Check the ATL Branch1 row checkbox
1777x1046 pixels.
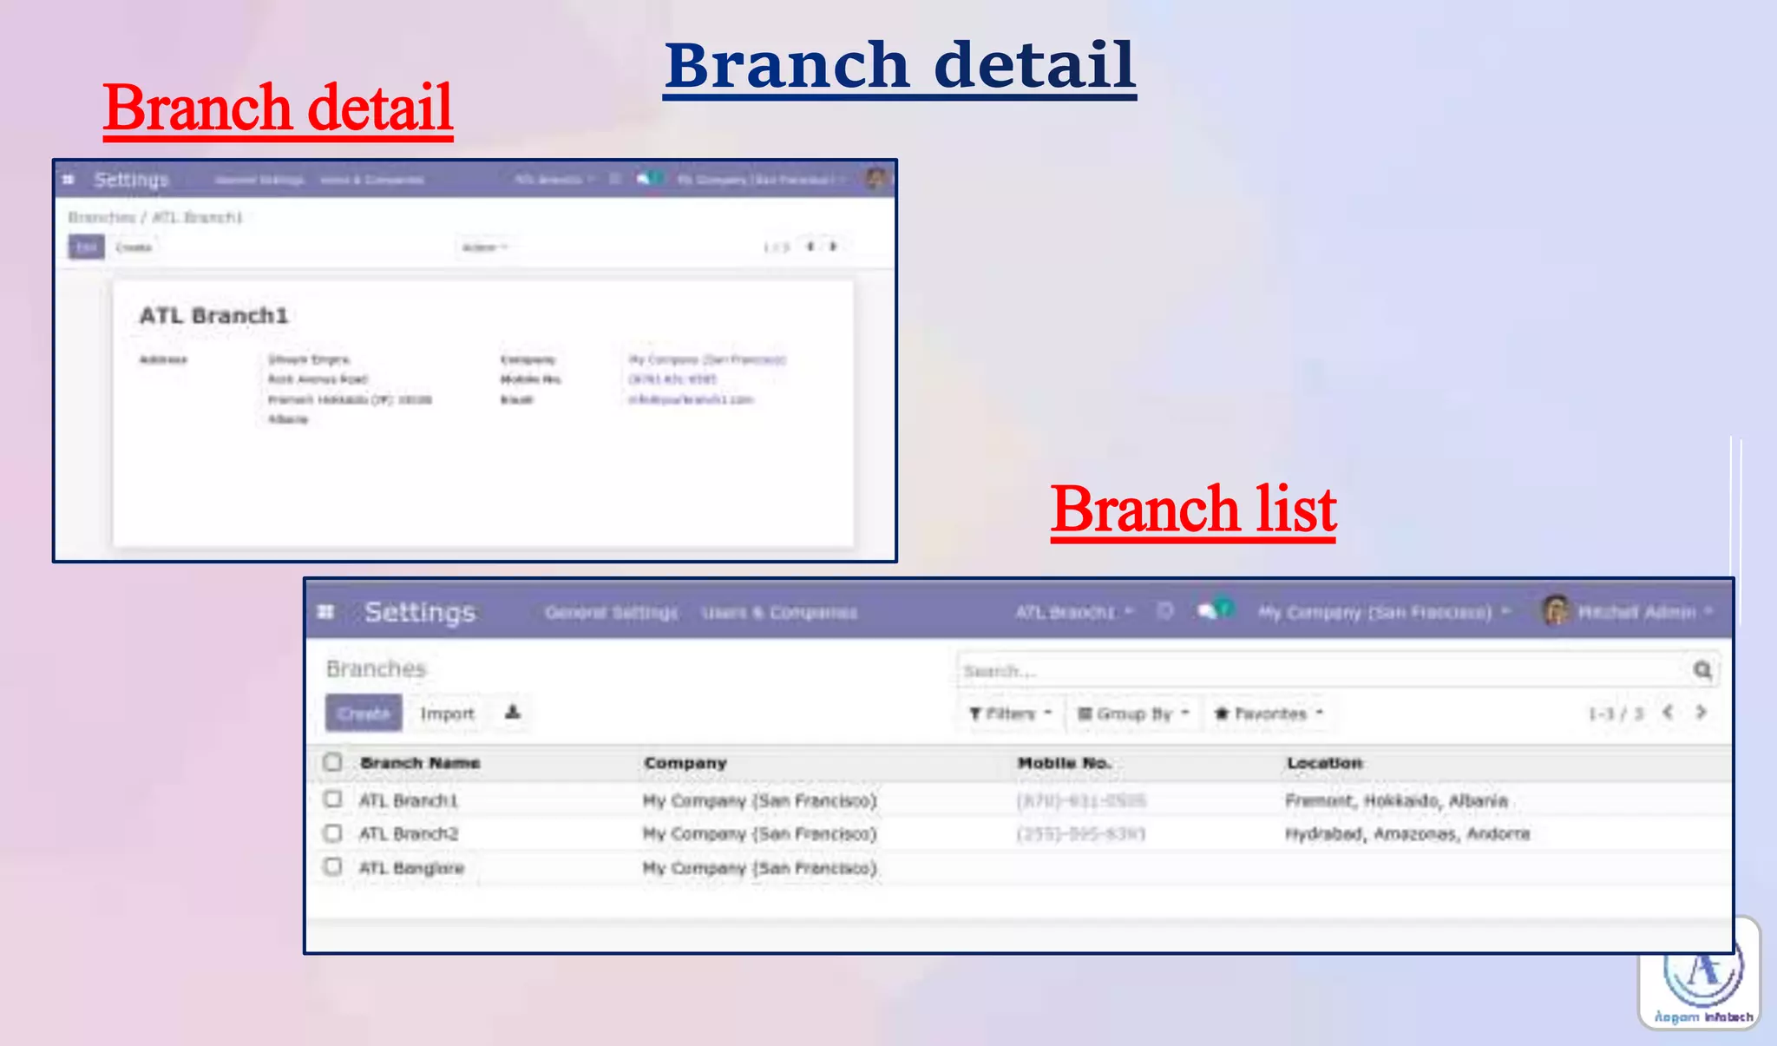[x=332, y=799]
